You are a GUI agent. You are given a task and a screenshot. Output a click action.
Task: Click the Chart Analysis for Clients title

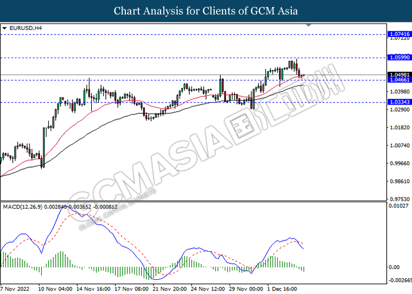coord(206,11)
